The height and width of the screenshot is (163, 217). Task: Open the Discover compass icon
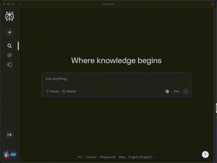click(x=9, y=55)
